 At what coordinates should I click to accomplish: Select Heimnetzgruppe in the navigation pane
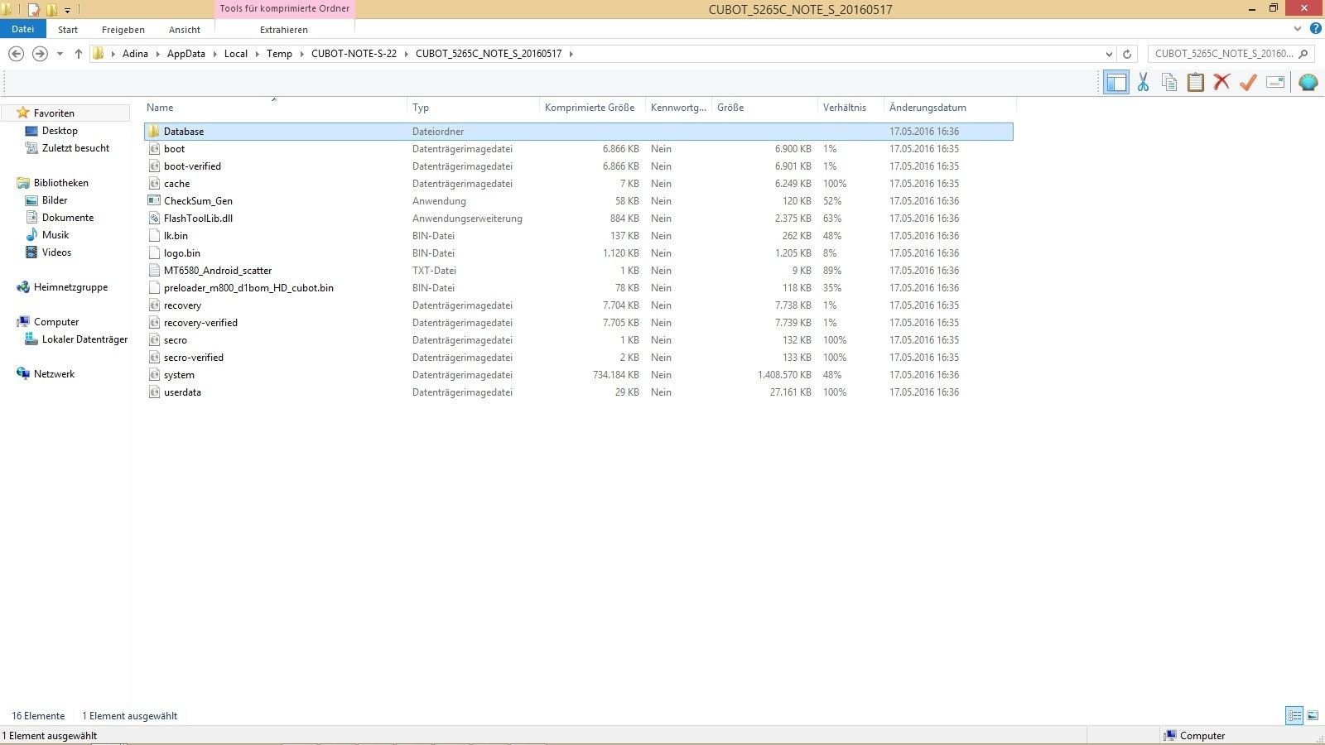pos(70,287)
